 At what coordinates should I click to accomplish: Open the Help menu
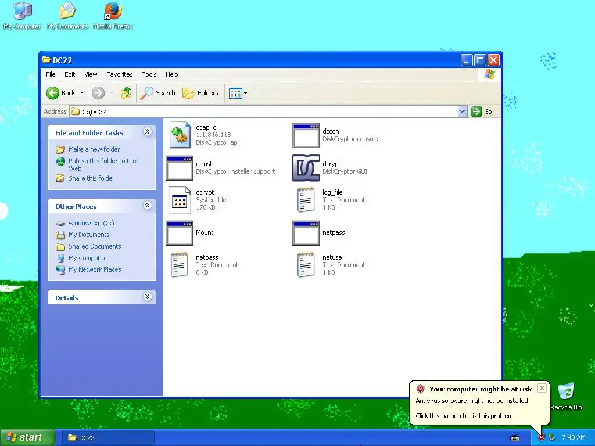point(171,74)
